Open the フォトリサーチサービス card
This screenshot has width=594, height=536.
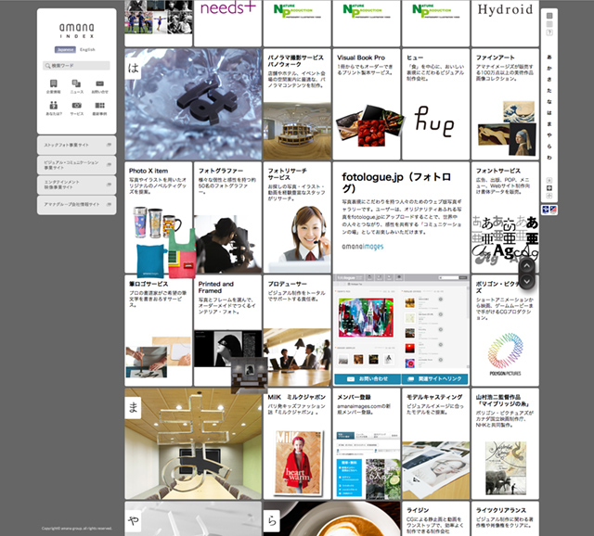pyautogui.click(x=297, y=217)
